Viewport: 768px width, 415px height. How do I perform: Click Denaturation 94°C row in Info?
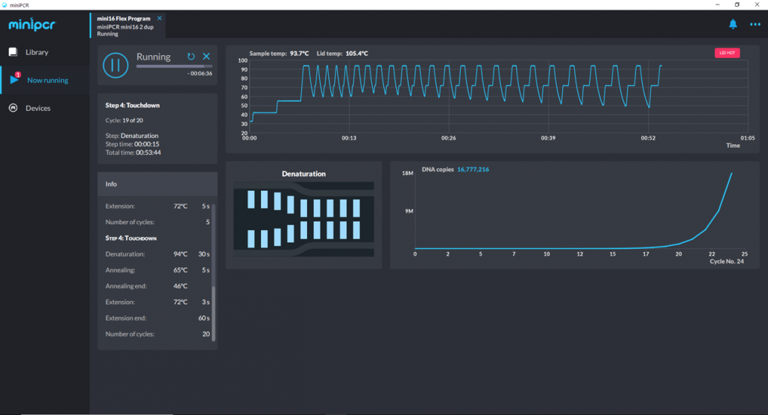coord(157,254)
